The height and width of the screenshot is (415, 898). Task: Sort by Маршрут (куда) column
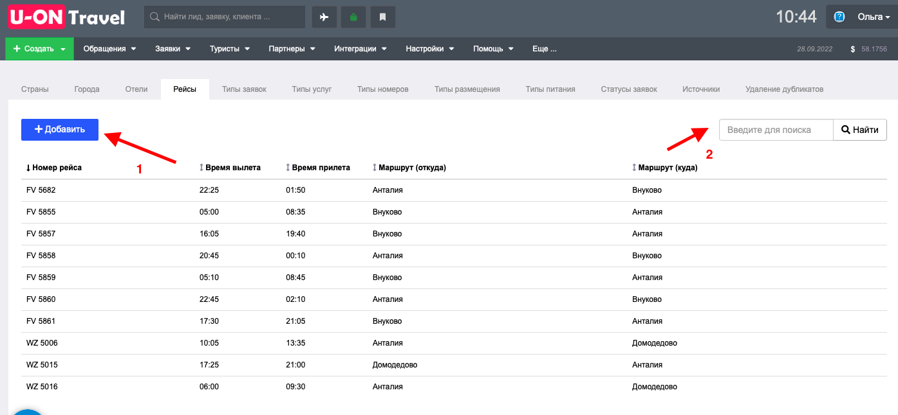click(x=665, y=168)
